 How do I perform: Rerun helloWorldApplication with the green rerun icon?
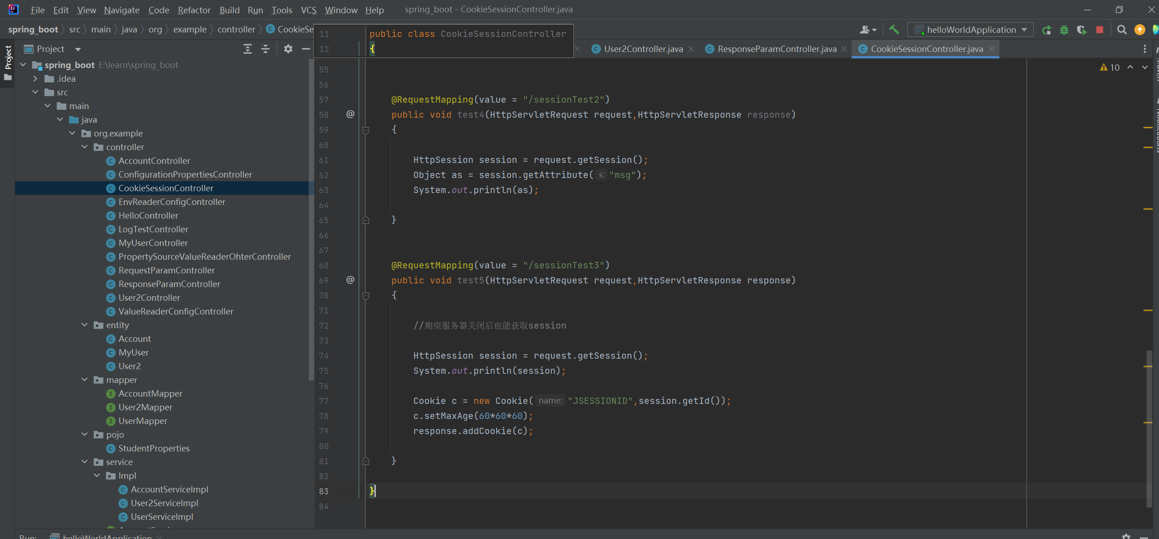1046,30
